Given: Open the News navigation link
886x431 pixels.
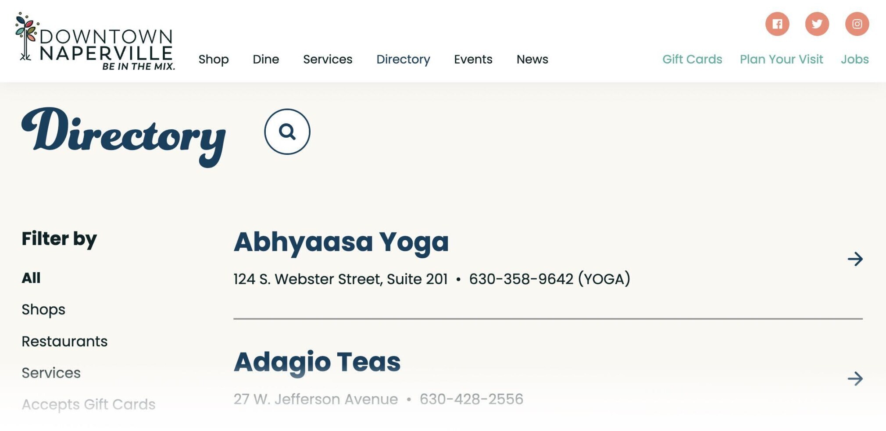Looking at the screenshot, I should (x=532, y=59).
